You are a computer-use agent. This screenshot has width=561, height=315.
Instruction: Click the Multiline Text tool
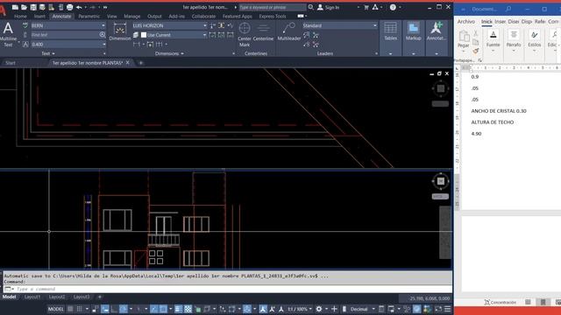8,34
